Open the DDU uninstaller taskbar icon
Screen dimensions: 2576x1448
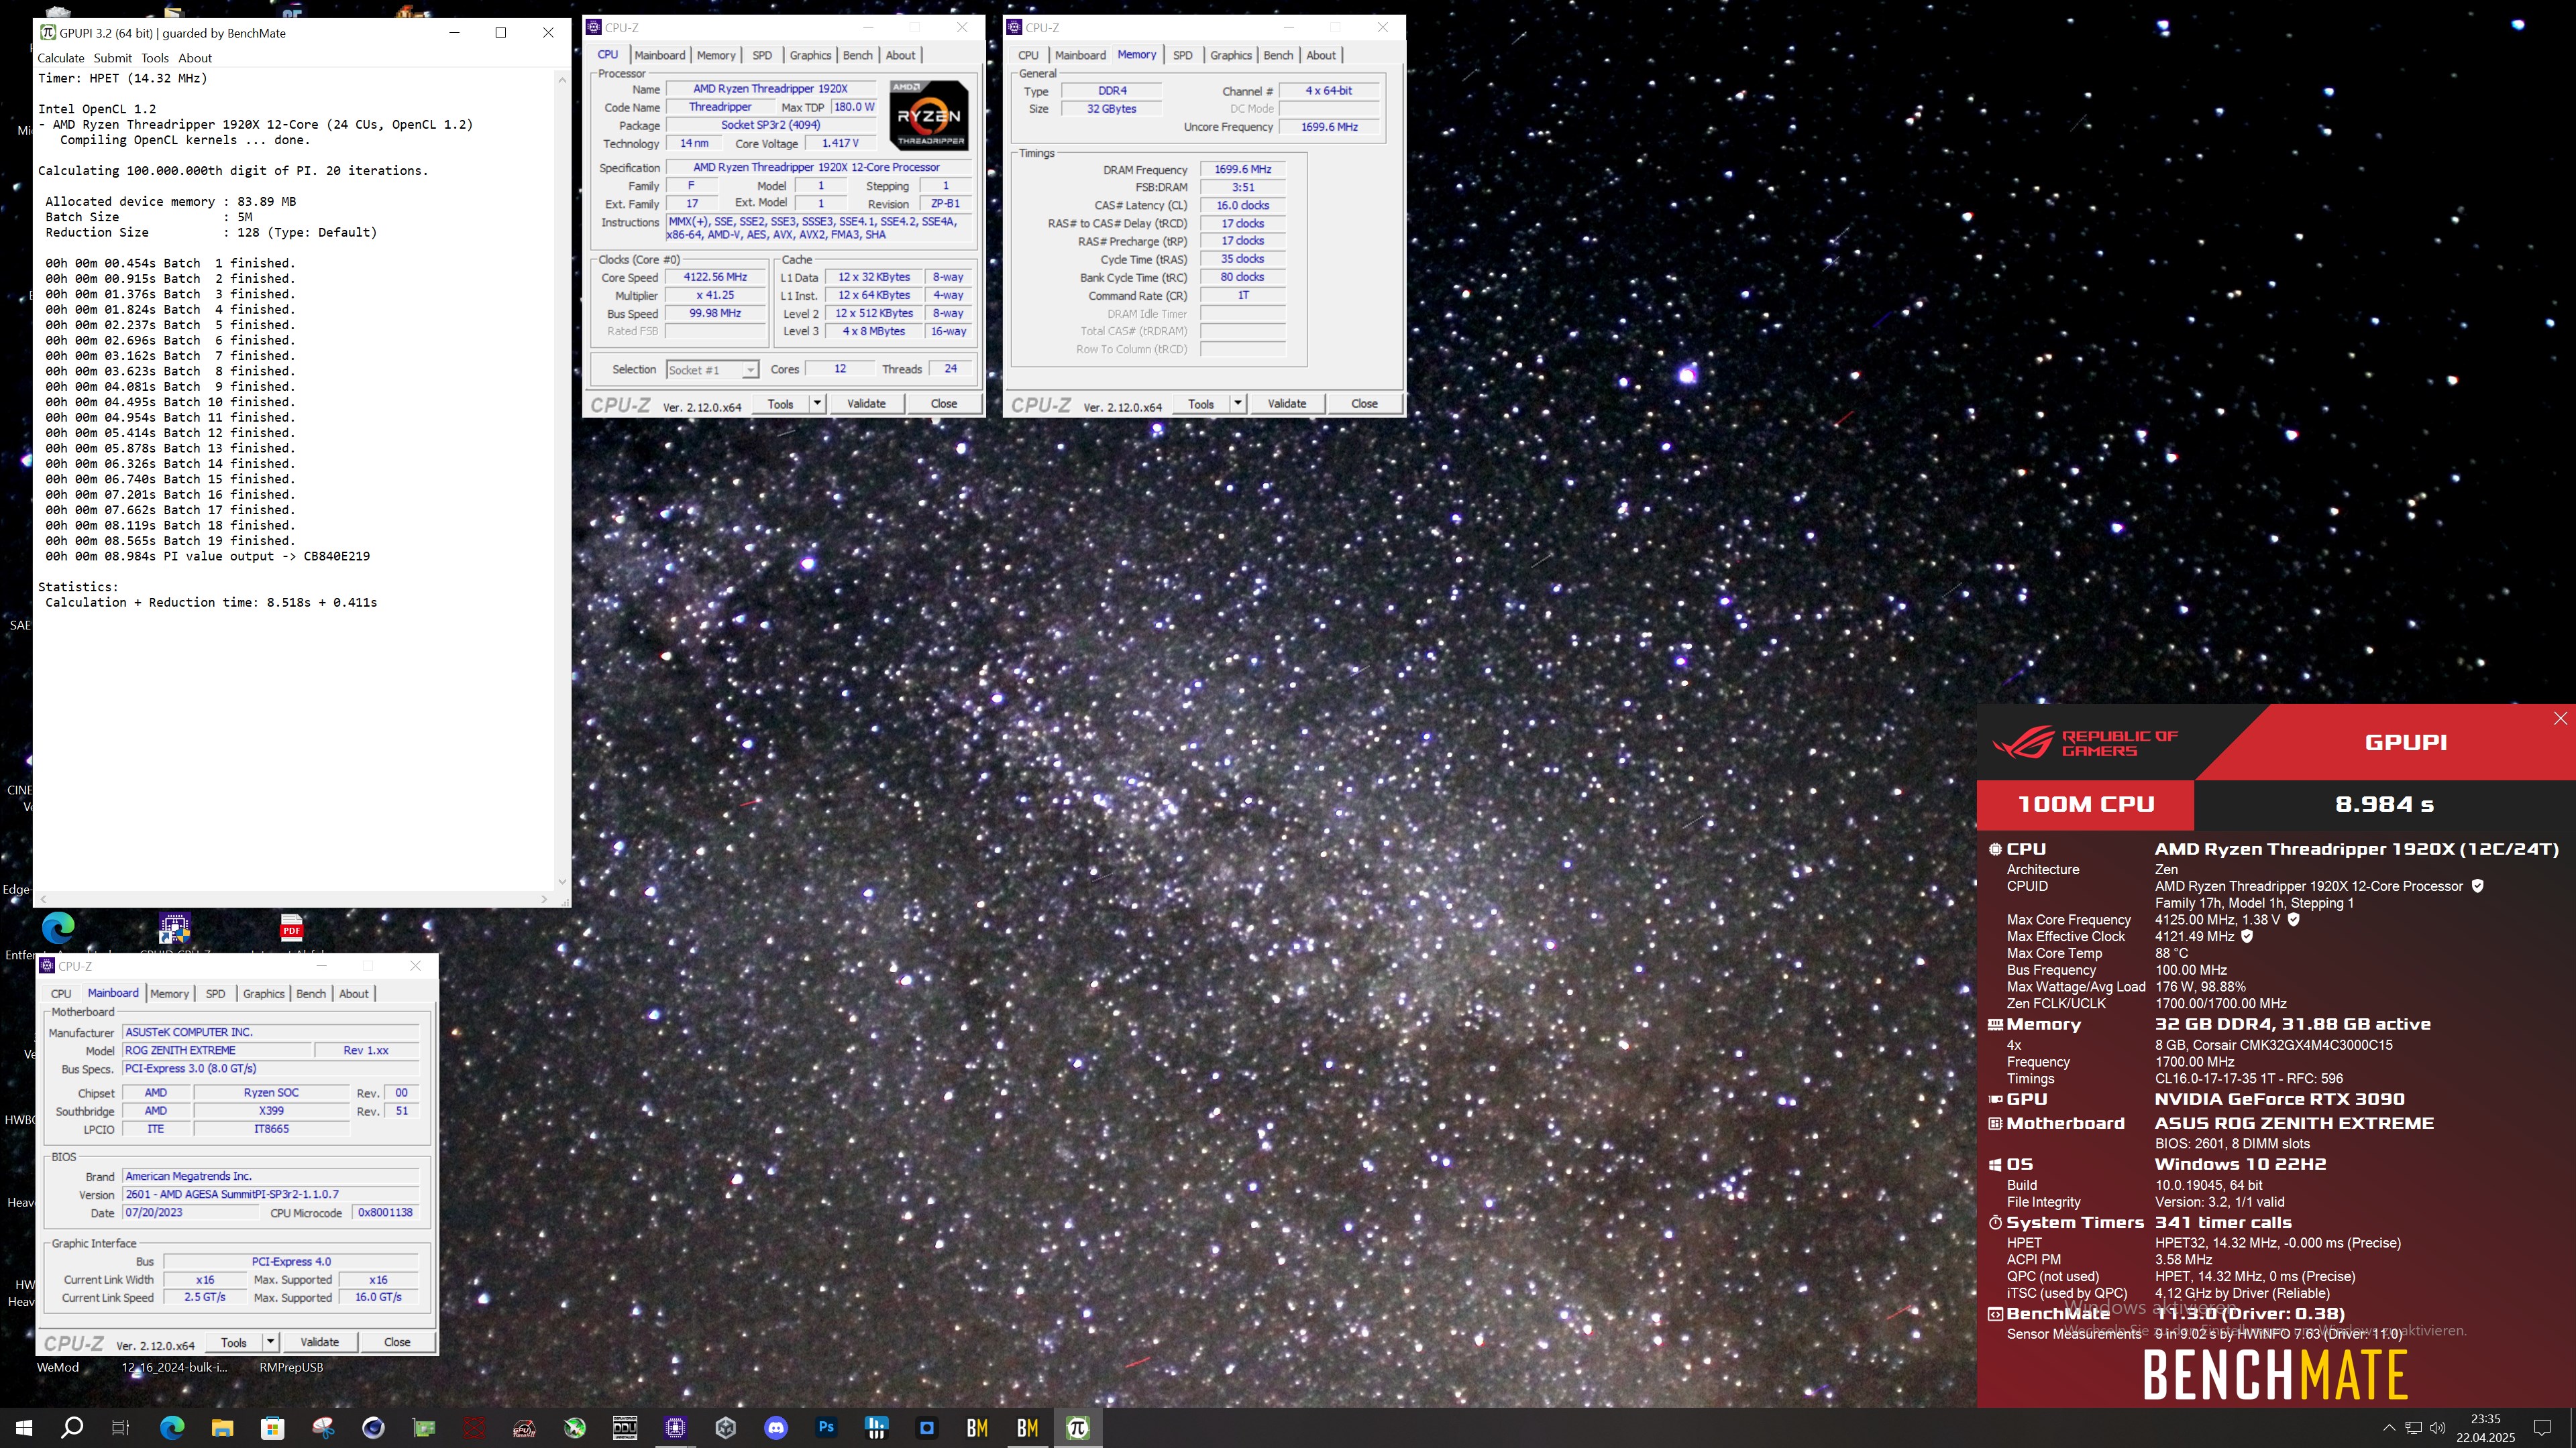point(625,1428)
